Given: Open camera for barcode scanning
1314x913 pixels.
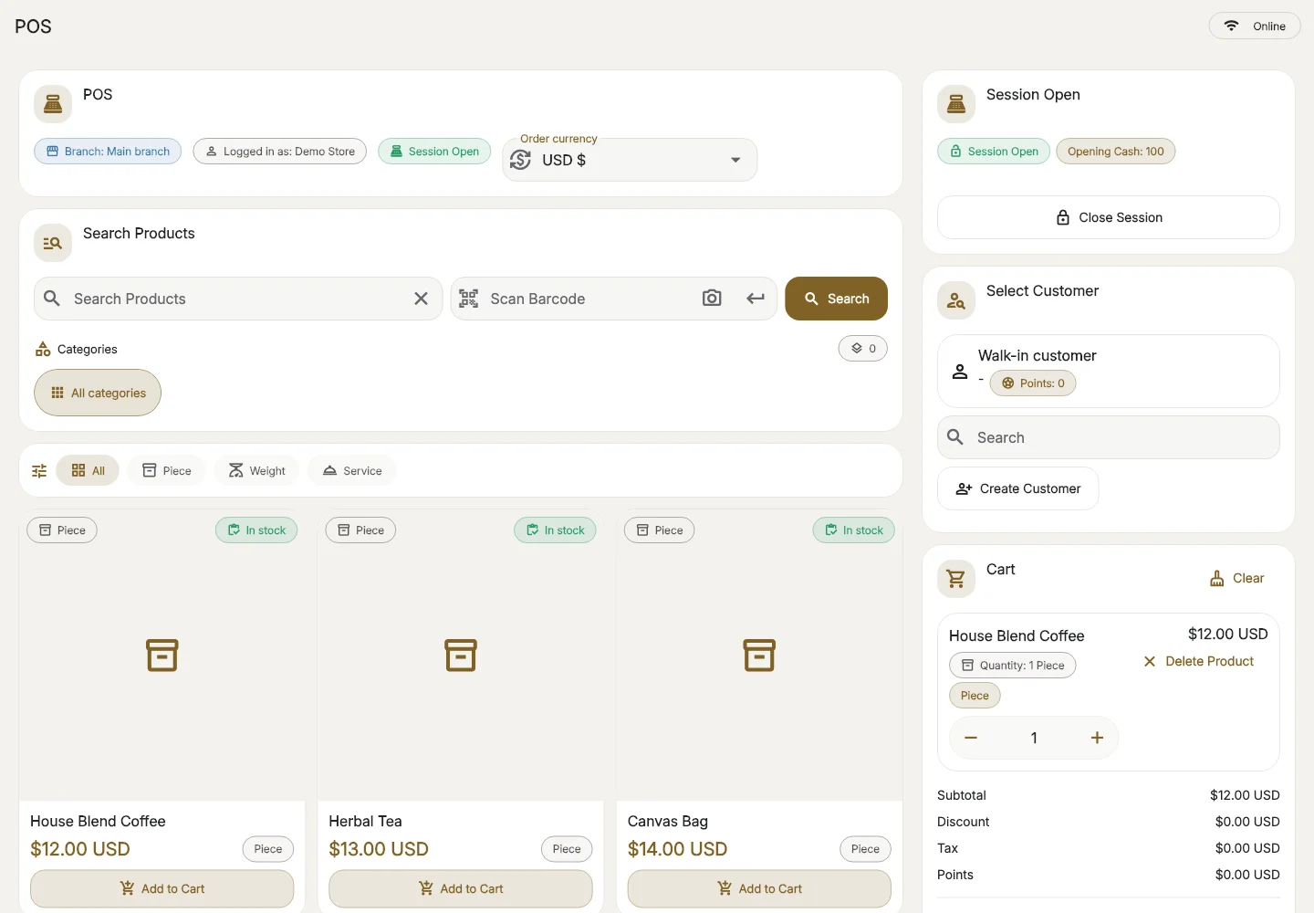Looking at the screenshot, I should (x=712, y=299).
